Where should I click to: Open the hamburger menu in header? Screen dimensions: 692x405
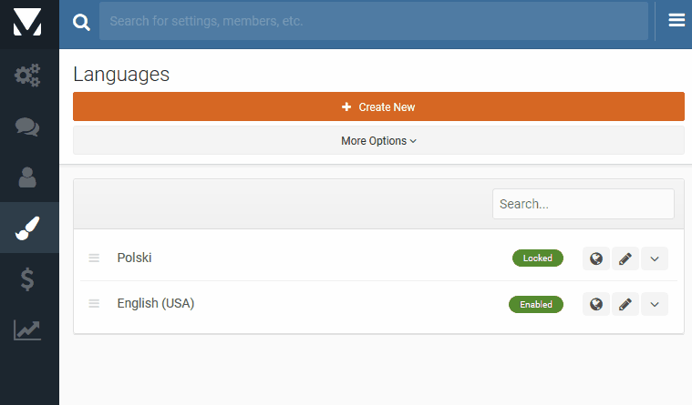click(677, 21)
